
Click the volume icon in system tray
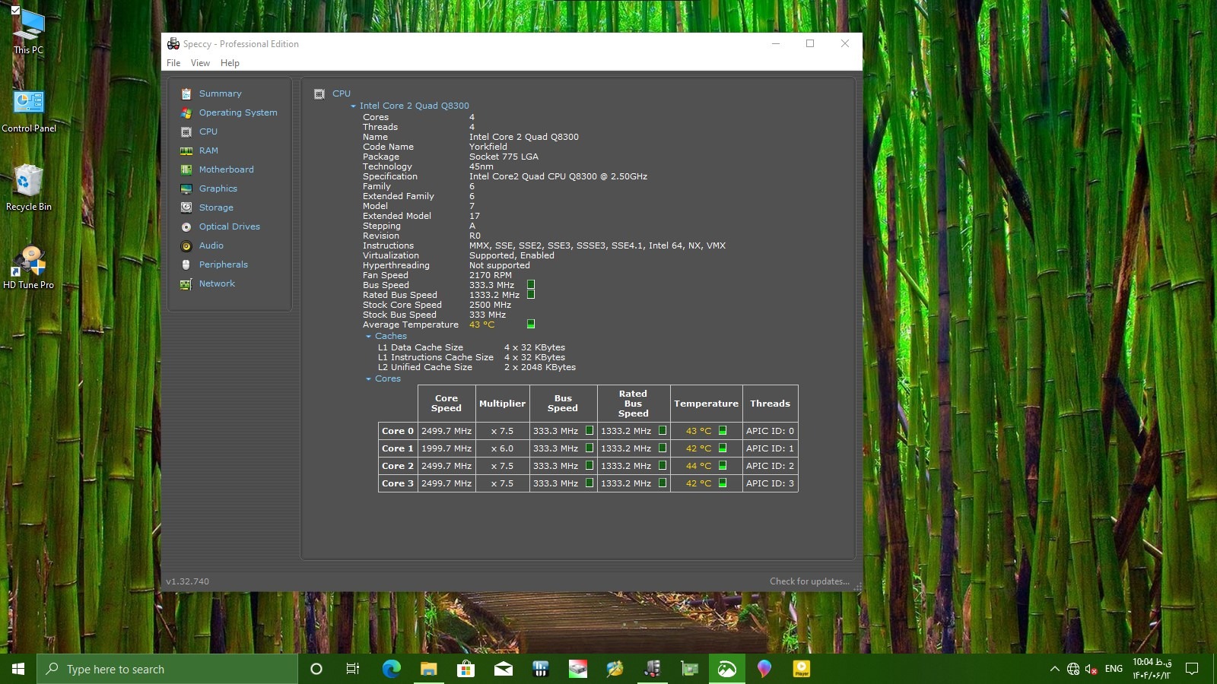[x=1091, y=669]
